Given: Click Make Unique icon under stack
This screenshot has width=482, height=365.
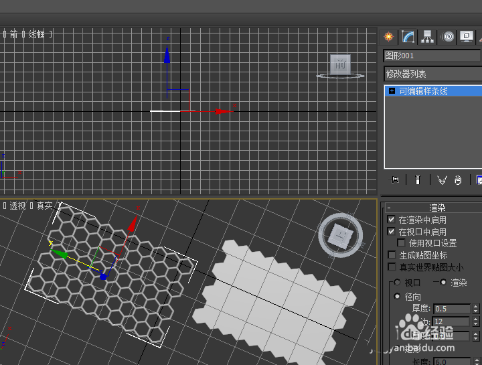Looking at the screenshot, I should click(x=442, y=179).
